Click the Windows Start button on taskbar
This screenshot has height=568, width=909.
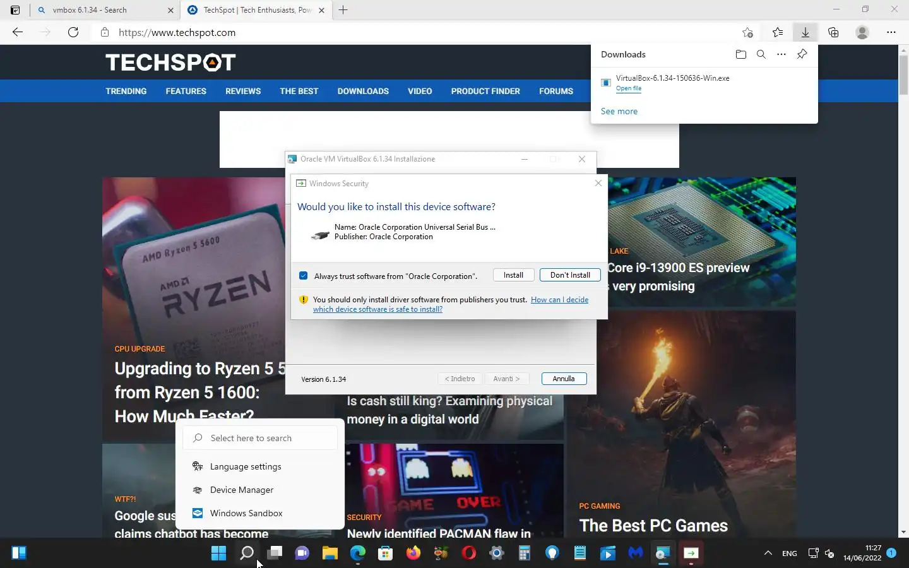(218, 553)
